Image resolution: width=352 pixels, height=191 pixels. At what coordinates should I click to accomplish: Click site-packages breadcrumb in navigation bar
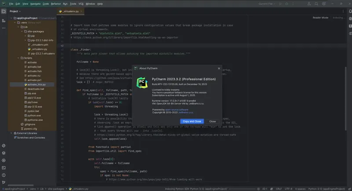tap(56, 189)
